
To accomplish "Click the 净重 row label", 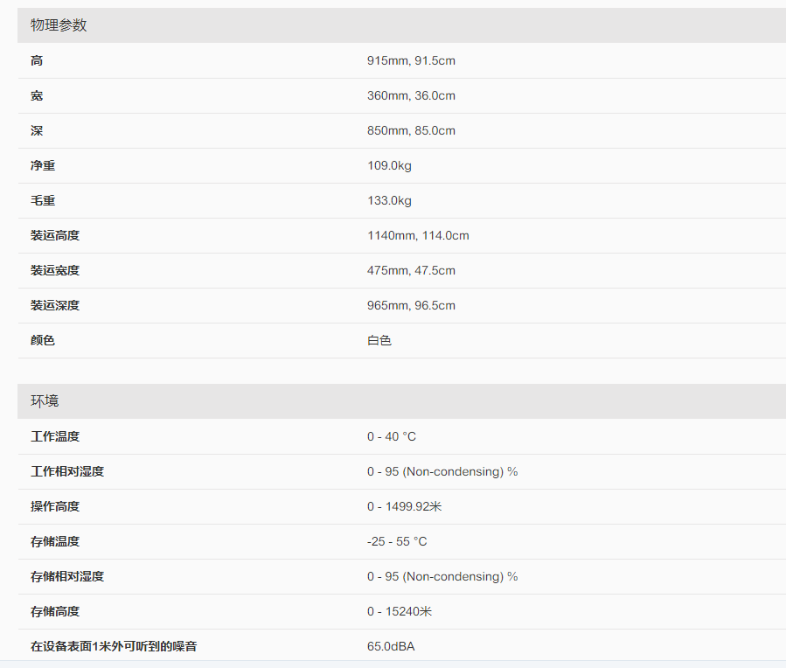I will 43,166.
